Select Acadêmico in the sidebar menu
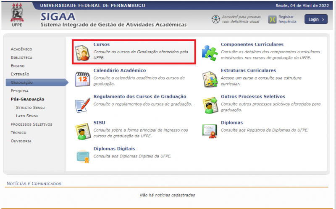Viewport: 336px width, 209px height. [x=21, y=49]
